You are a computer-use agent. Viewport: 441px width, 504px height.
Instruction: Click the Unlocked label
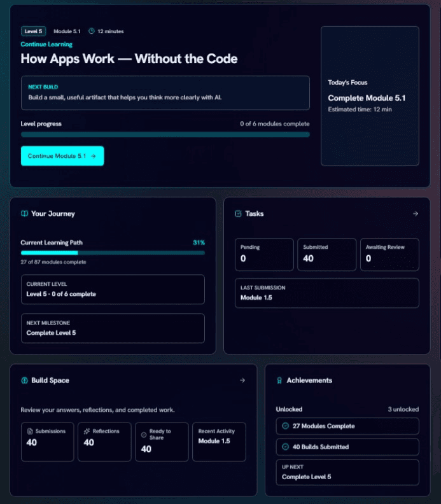point(289,409)
